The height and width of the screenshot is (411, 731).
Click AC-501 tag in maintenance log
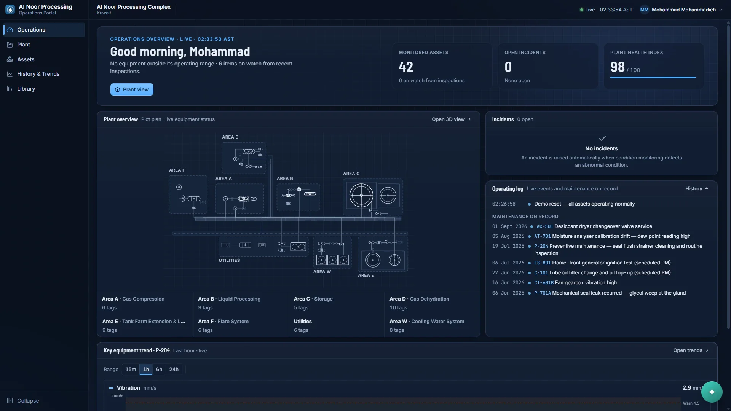click(545, 226)
